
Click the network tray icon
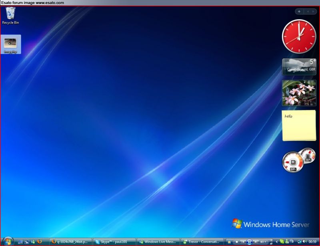[x=300, y=242]
